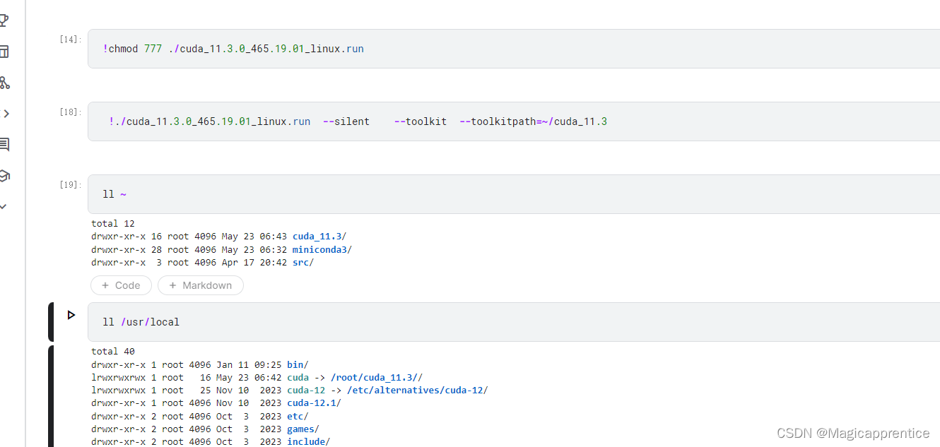
Task: Select the package/learning icon in the sidebar
Action: [x=5, y=176]
